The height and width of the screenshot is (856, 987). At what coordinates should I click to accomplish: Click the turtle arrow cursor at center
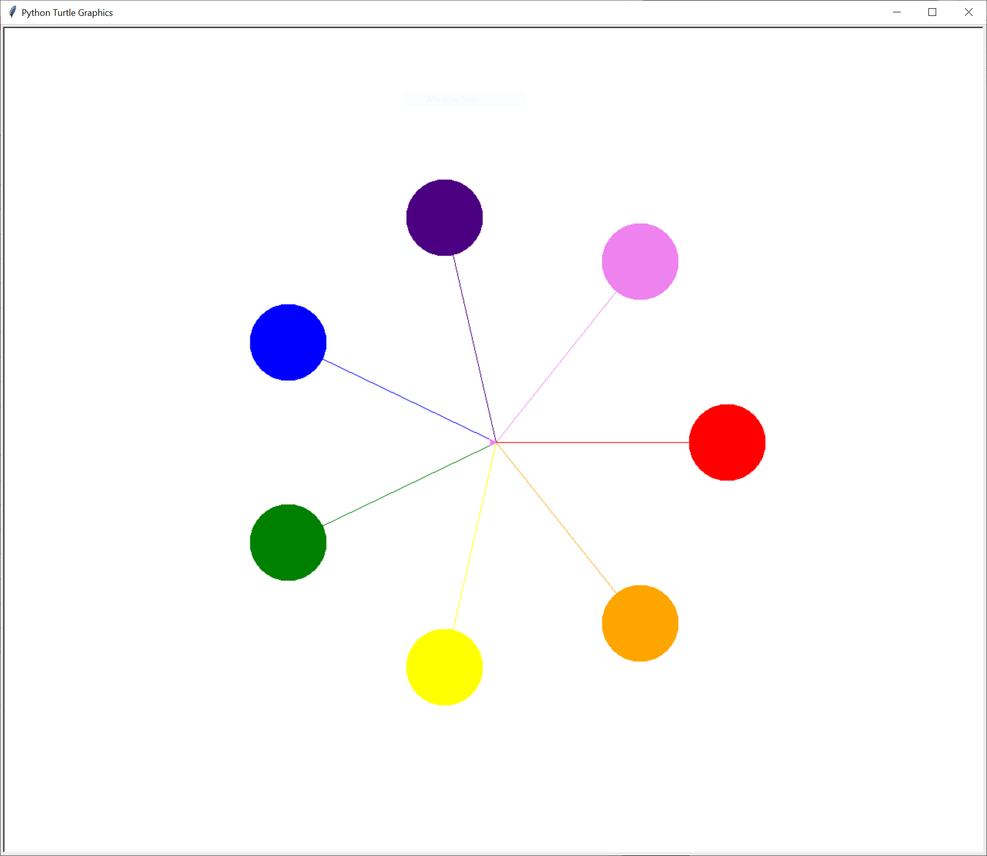(x=493, y=442)
